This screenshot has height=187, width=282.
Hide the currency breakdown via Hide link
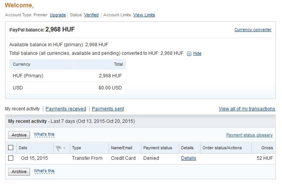197,54
